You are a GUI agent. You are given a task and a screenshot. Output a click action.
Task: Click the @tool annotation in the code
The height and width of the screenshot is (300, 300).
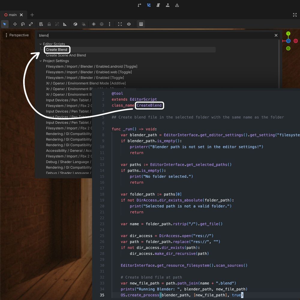tap(117, 94)
